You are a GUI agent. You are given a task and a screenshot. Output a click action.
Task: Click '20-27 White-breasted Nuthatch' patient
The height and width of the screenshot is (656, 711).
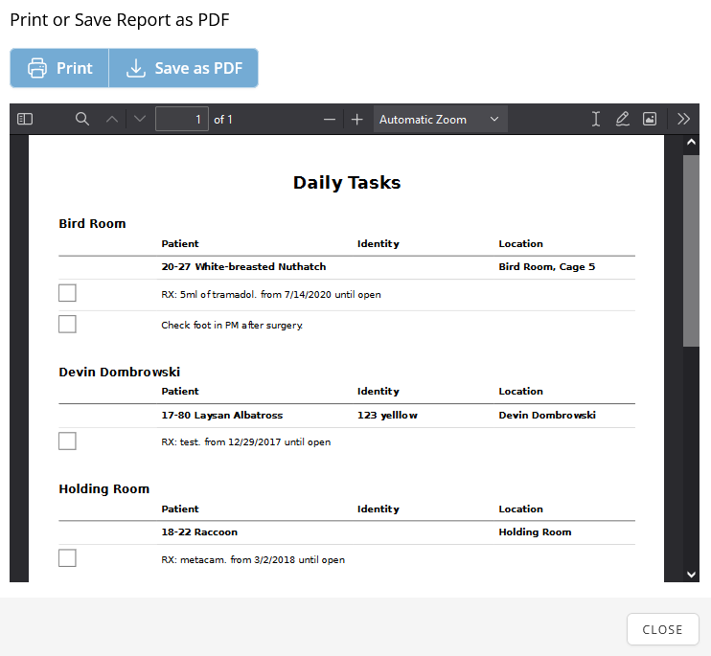tap(243, 267)
